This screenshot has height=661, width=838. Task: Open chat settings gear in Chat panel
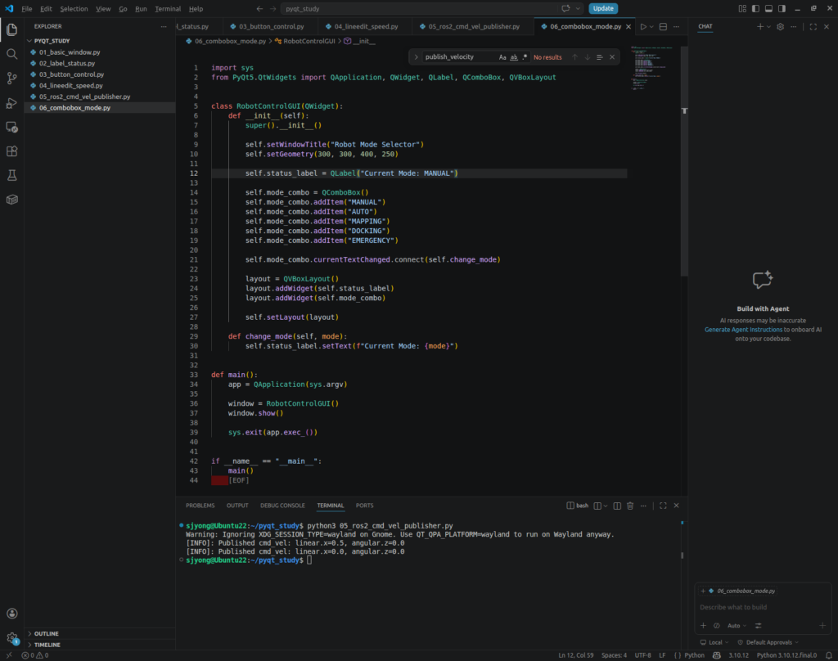point(780,27)
